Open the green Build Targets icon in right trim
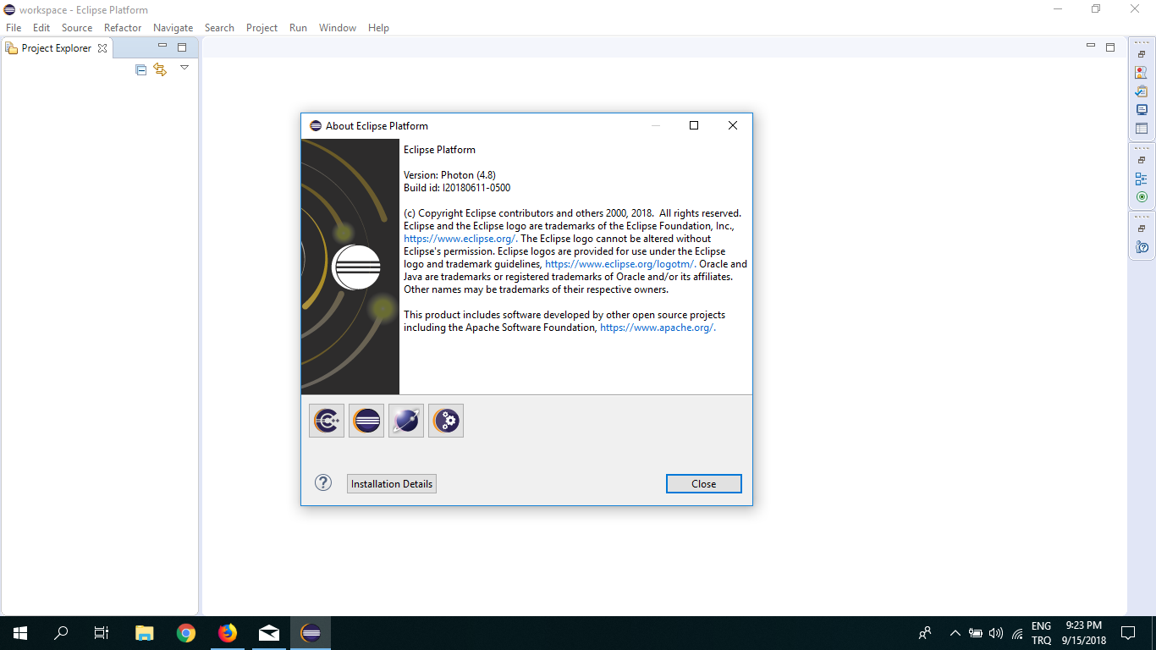 point(1142,197)
